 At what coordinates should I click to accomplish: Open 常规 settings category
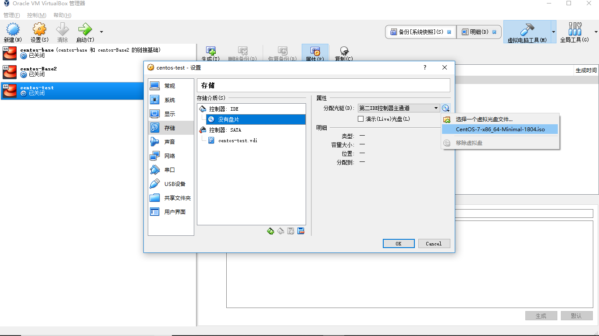171,86
